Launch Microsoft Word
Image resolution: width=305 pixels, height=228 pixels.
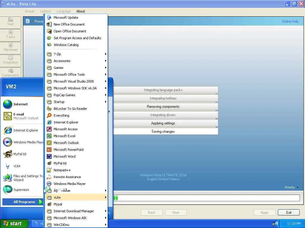coord(76,156)
